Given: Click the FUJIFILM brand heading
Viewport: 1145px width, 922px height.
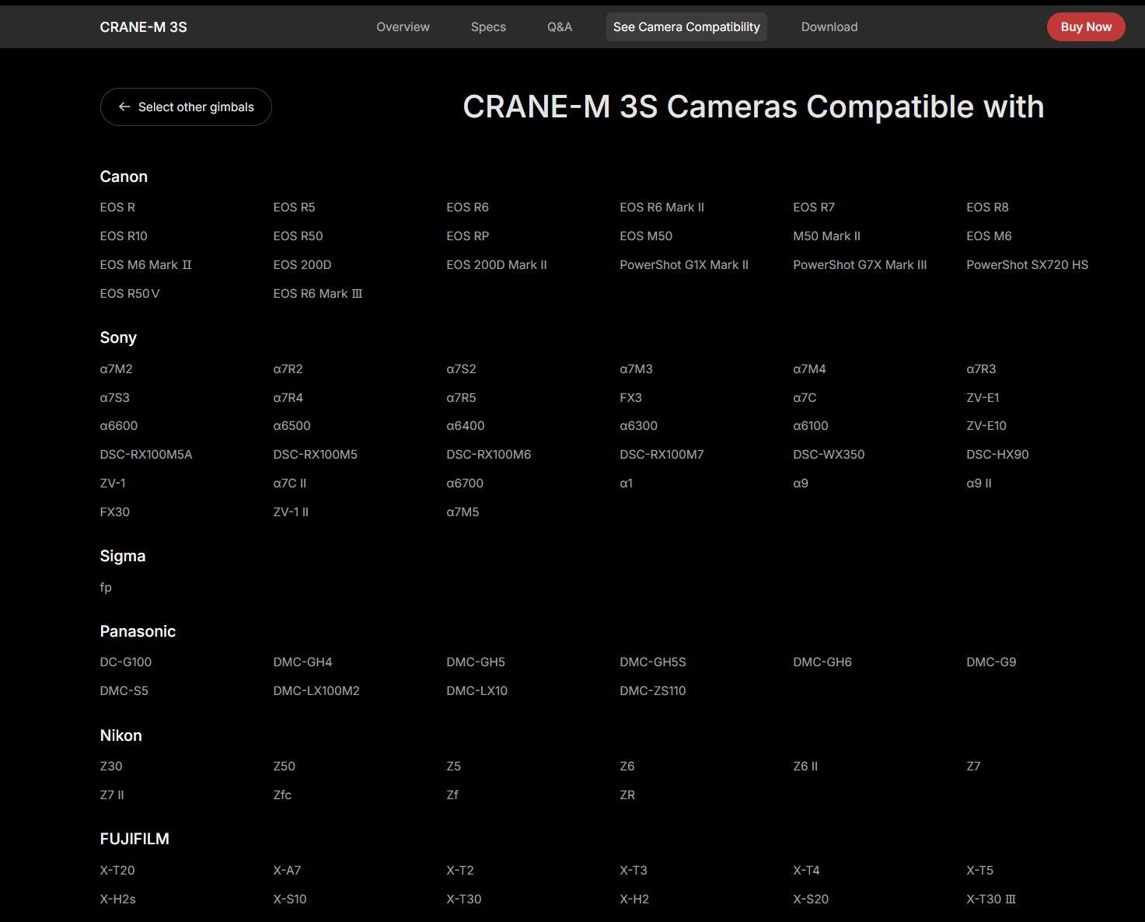Looking at the screenshot, I should click(x=134, y=839).
